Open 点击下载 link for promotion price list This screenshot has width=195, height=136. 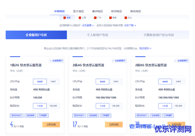point(130,25)
